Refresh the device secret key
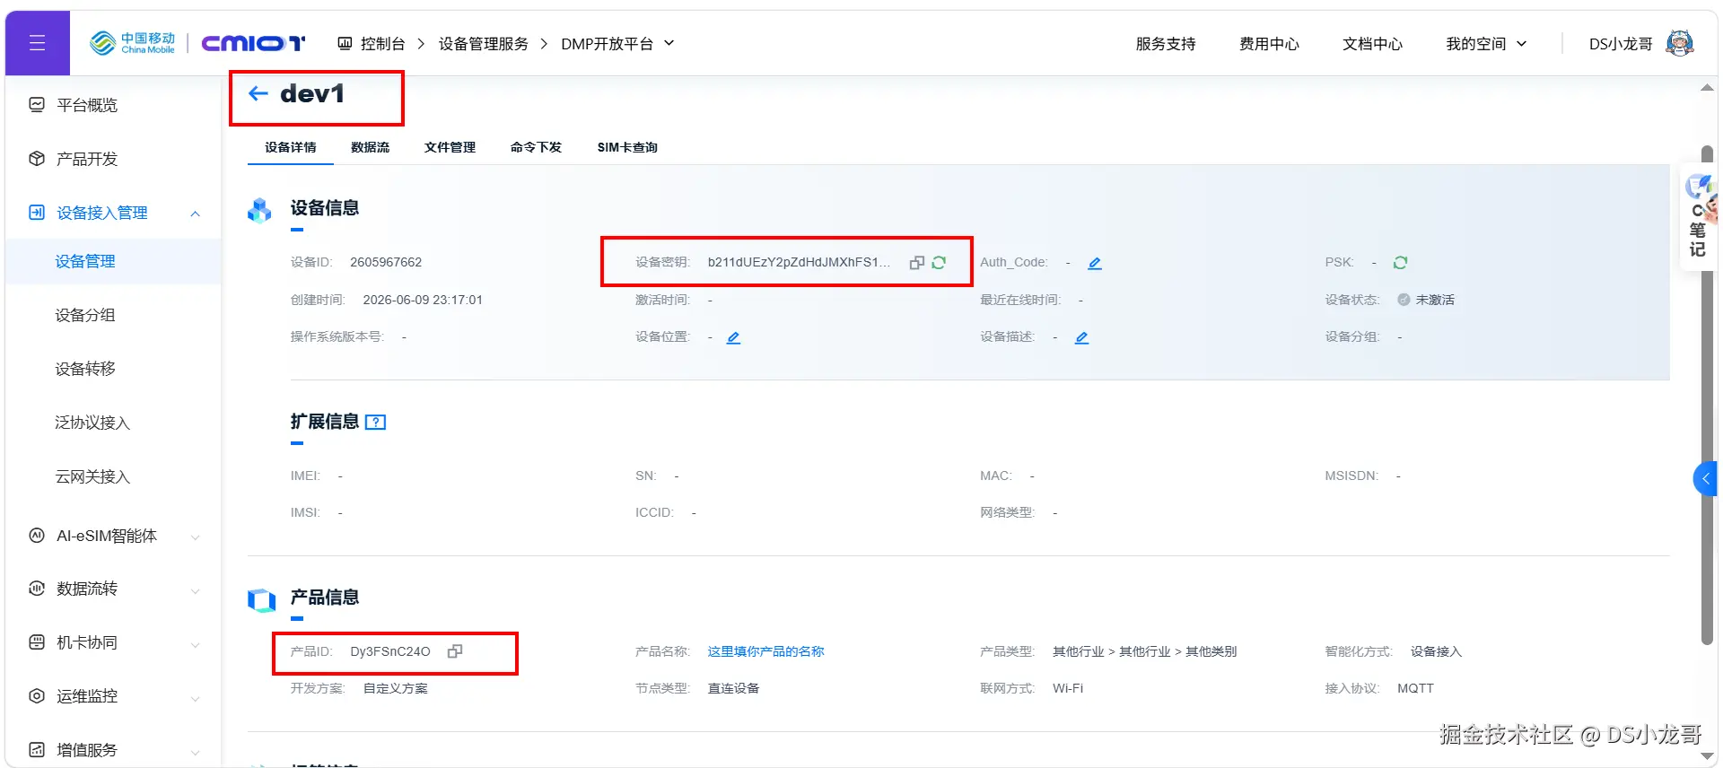The image size is (1723, 768). [x=939, y=262]
